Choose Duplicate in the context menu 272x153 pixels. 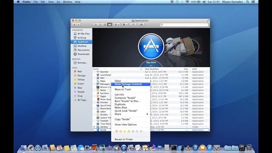click(x=130, y=104)
